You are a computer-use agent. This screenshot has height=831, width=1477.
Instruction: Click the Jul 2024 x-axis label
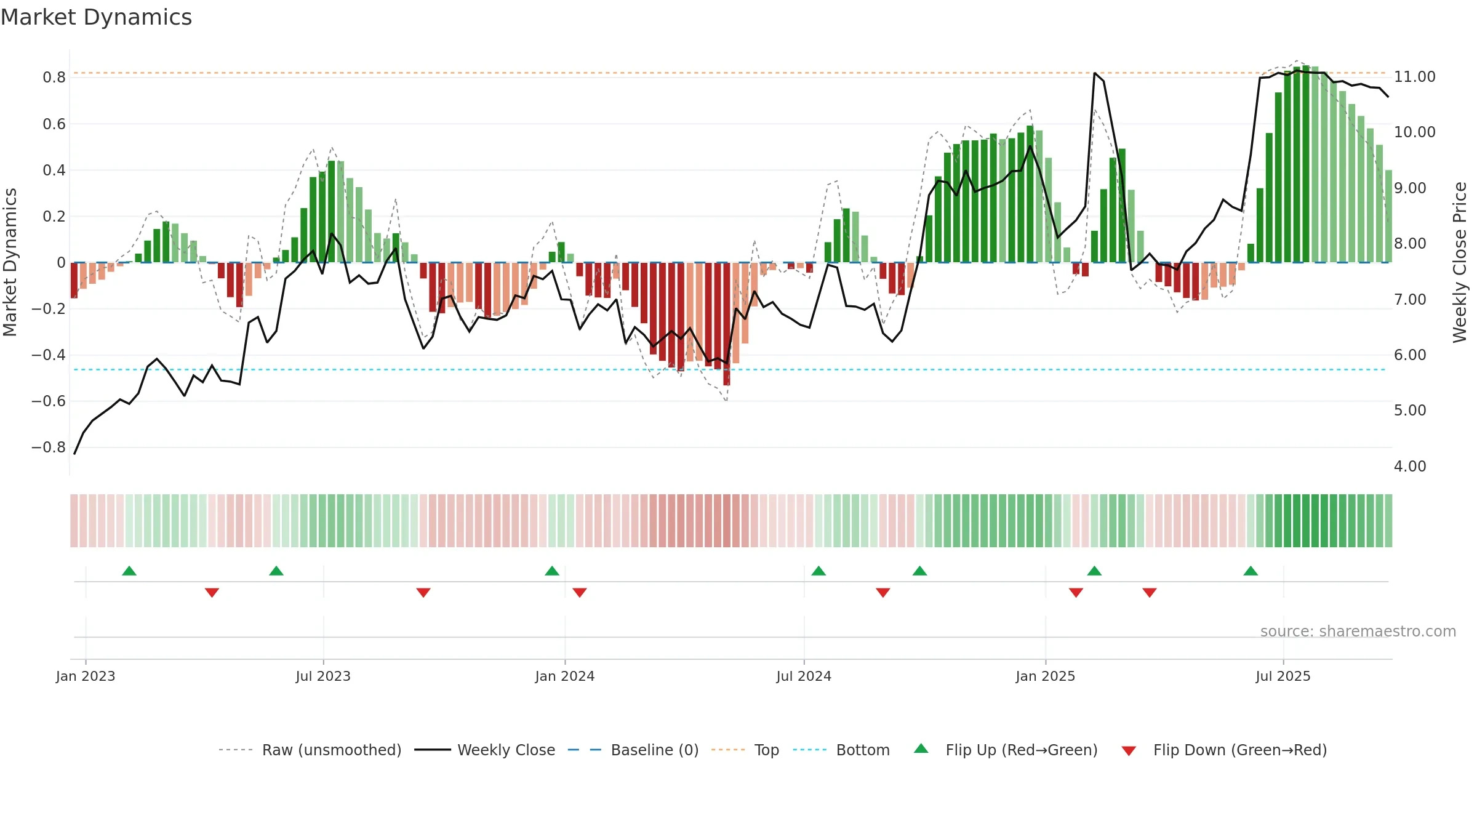point(804,676)
